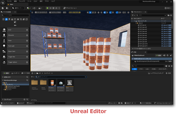Image resolution: width=176 pixels, height=116 pixels.
Task: Open the ファイル menu
Action: (x=9, y=1)
